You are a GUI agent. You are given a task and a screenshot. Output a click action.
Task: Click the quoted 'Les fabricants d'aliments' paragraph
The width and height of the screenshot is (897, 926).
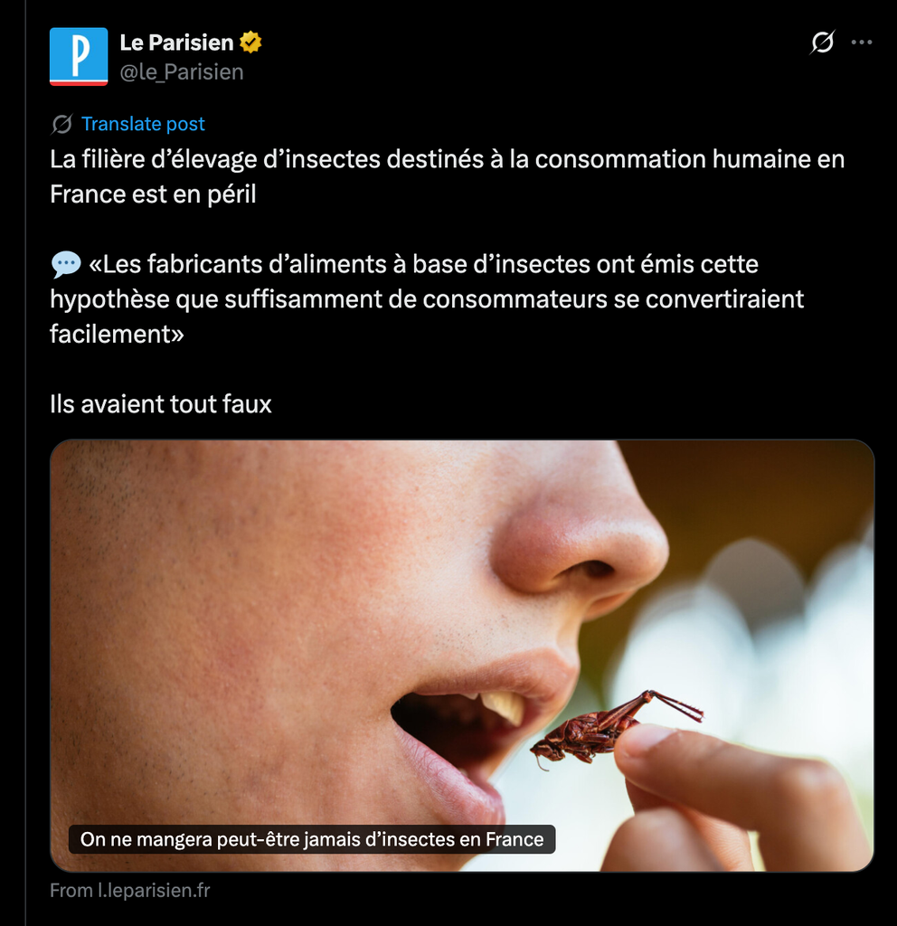pos(427,298)
